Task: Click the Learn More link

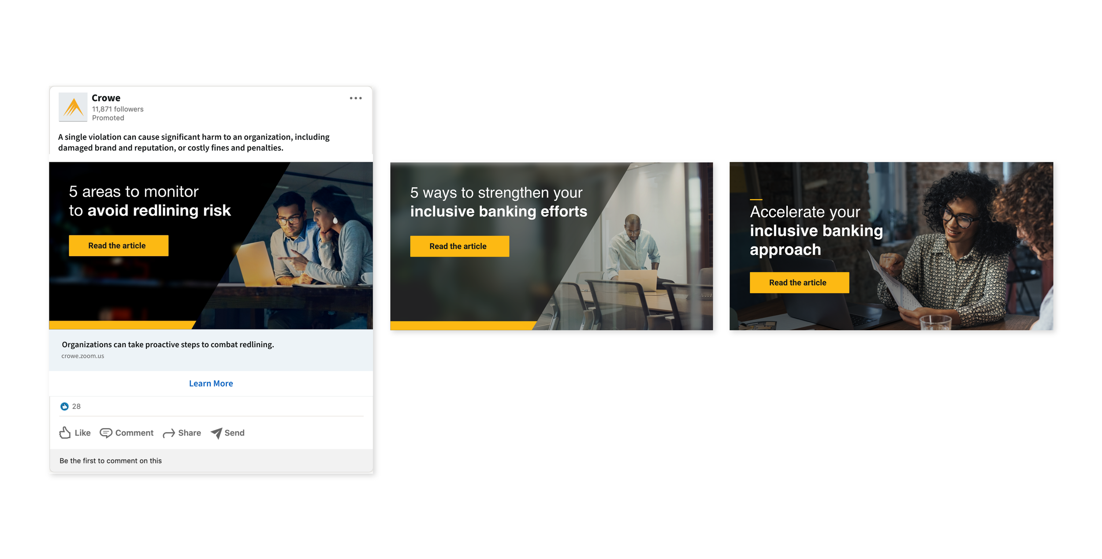Action: [x=211, y=384]
